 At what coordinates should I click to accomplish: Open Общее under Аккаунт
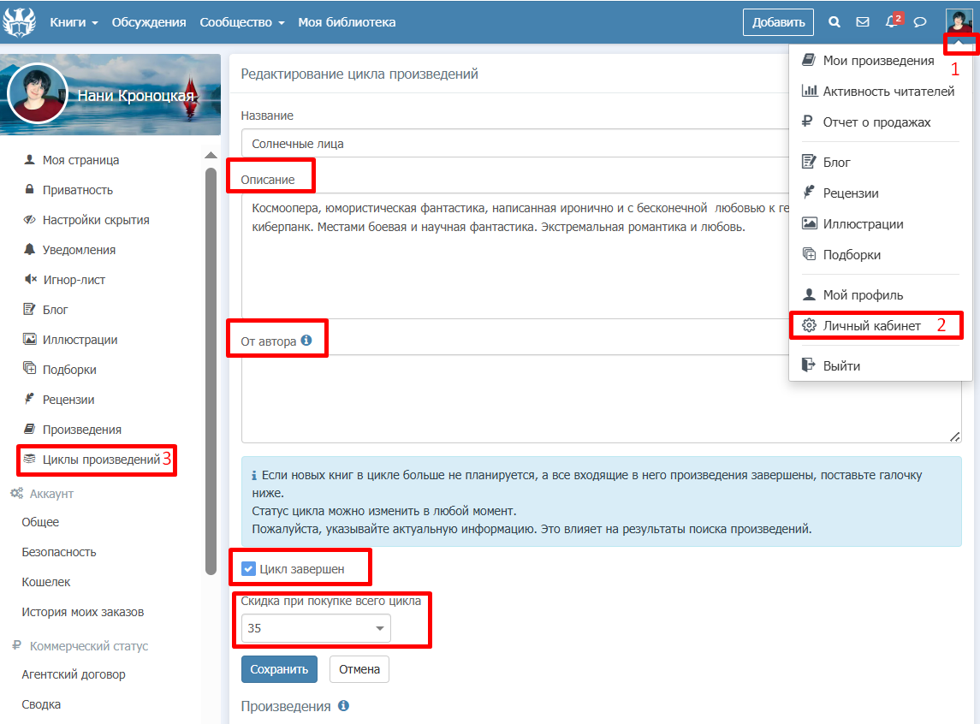[x=40, y=521]
